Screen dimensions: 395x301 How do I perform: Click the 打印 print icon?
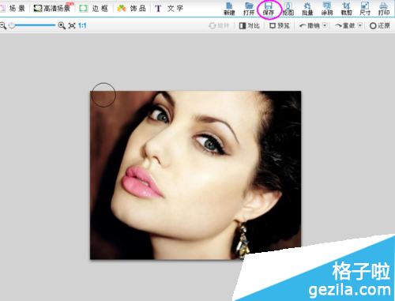pos(384,9)
